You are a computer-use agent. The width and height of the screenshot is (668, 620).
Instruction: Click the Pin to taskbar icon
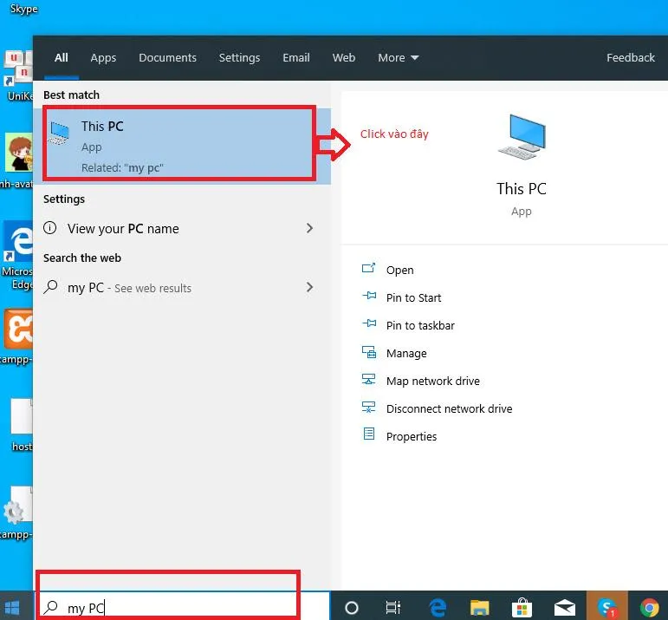click(368, 325)
